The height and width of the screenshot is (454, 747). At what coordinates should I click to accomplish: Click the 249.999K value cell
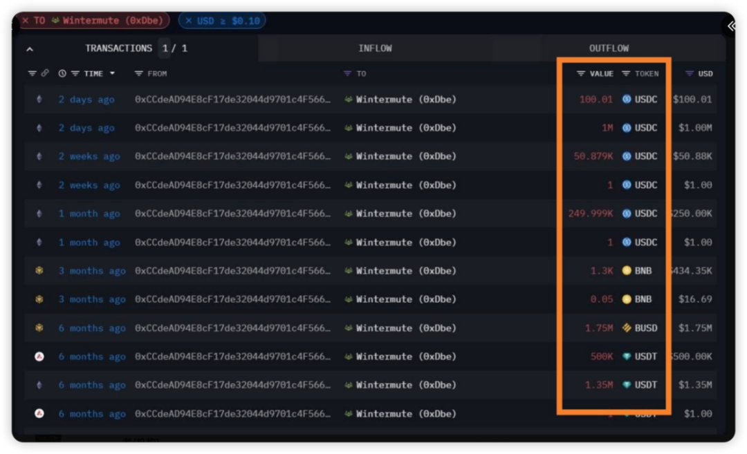[x=590, y=214]
